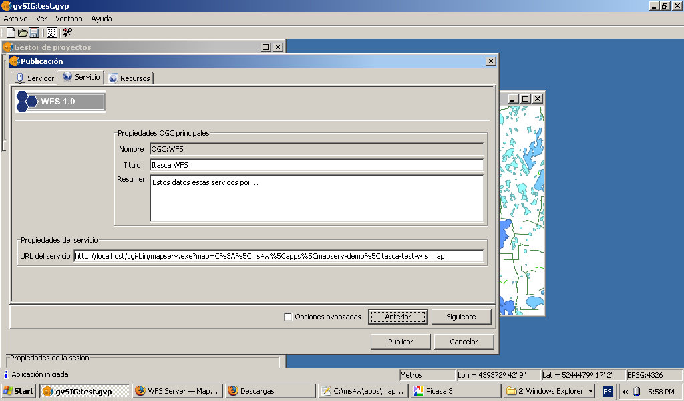Go to next step with Siguiente
The width and height of the screenshot is (684, 401).
coord(461,317)
